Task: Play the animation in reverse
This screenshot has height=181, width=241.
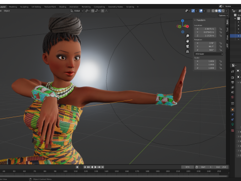Action: 92,167
